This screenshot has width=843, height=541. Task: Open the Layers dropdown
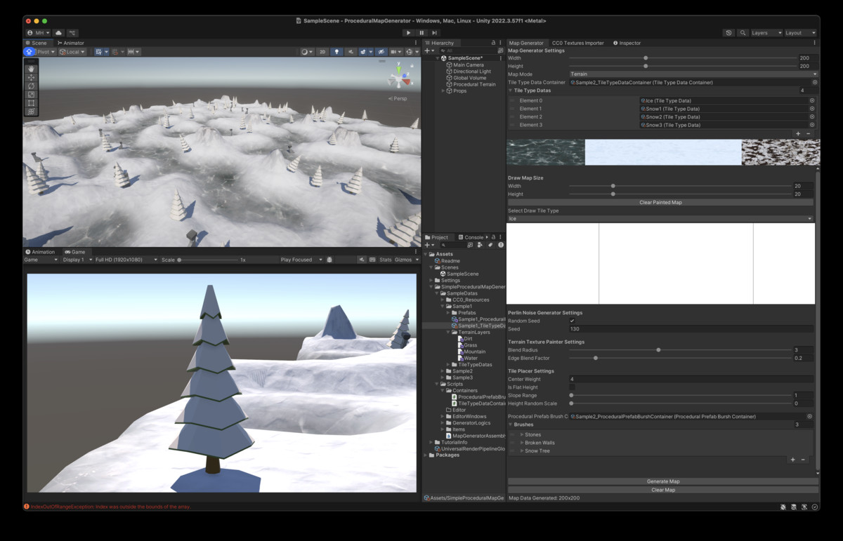point(766,33)
